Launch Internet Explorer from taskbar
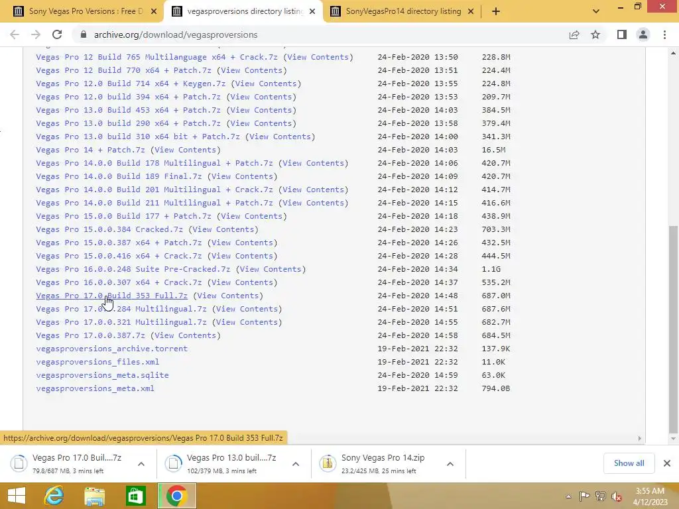The width and height of the screenshot is (679, 509). pyautogui.click(x=54, y=496)
